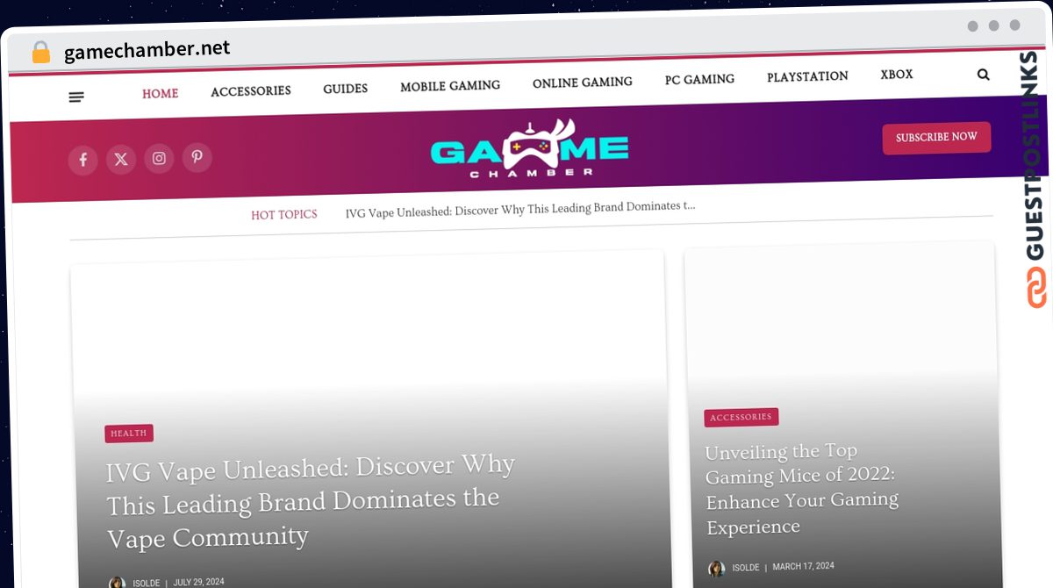Go to the Home menu item
Image resolution: width=1053 pixels, height=588 pixels.
coord(160,94)
